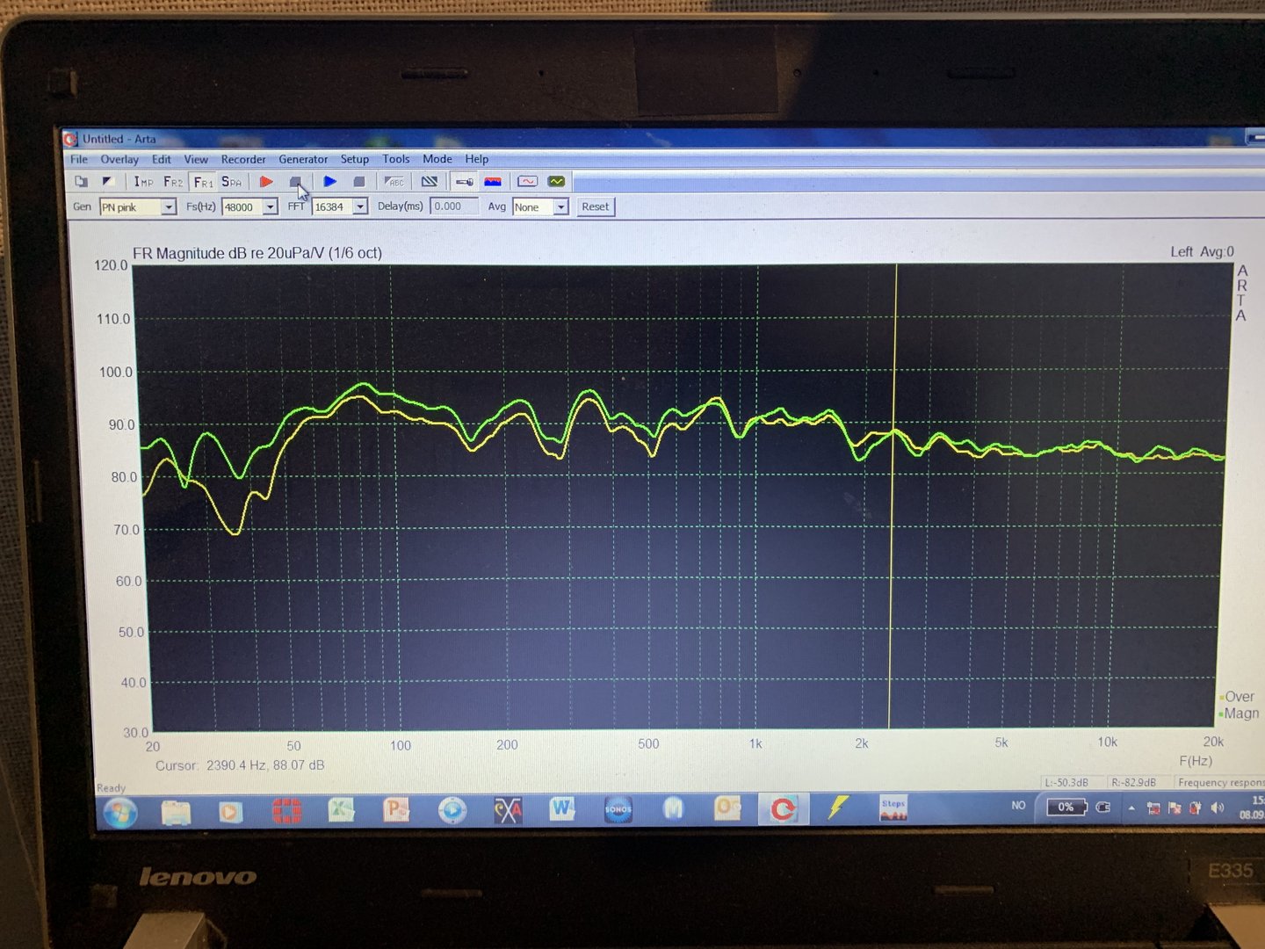The width and height of the screenshot is (1265, 949).
Task: Open the red grid taskbar icon
Action: coord(286,810)
